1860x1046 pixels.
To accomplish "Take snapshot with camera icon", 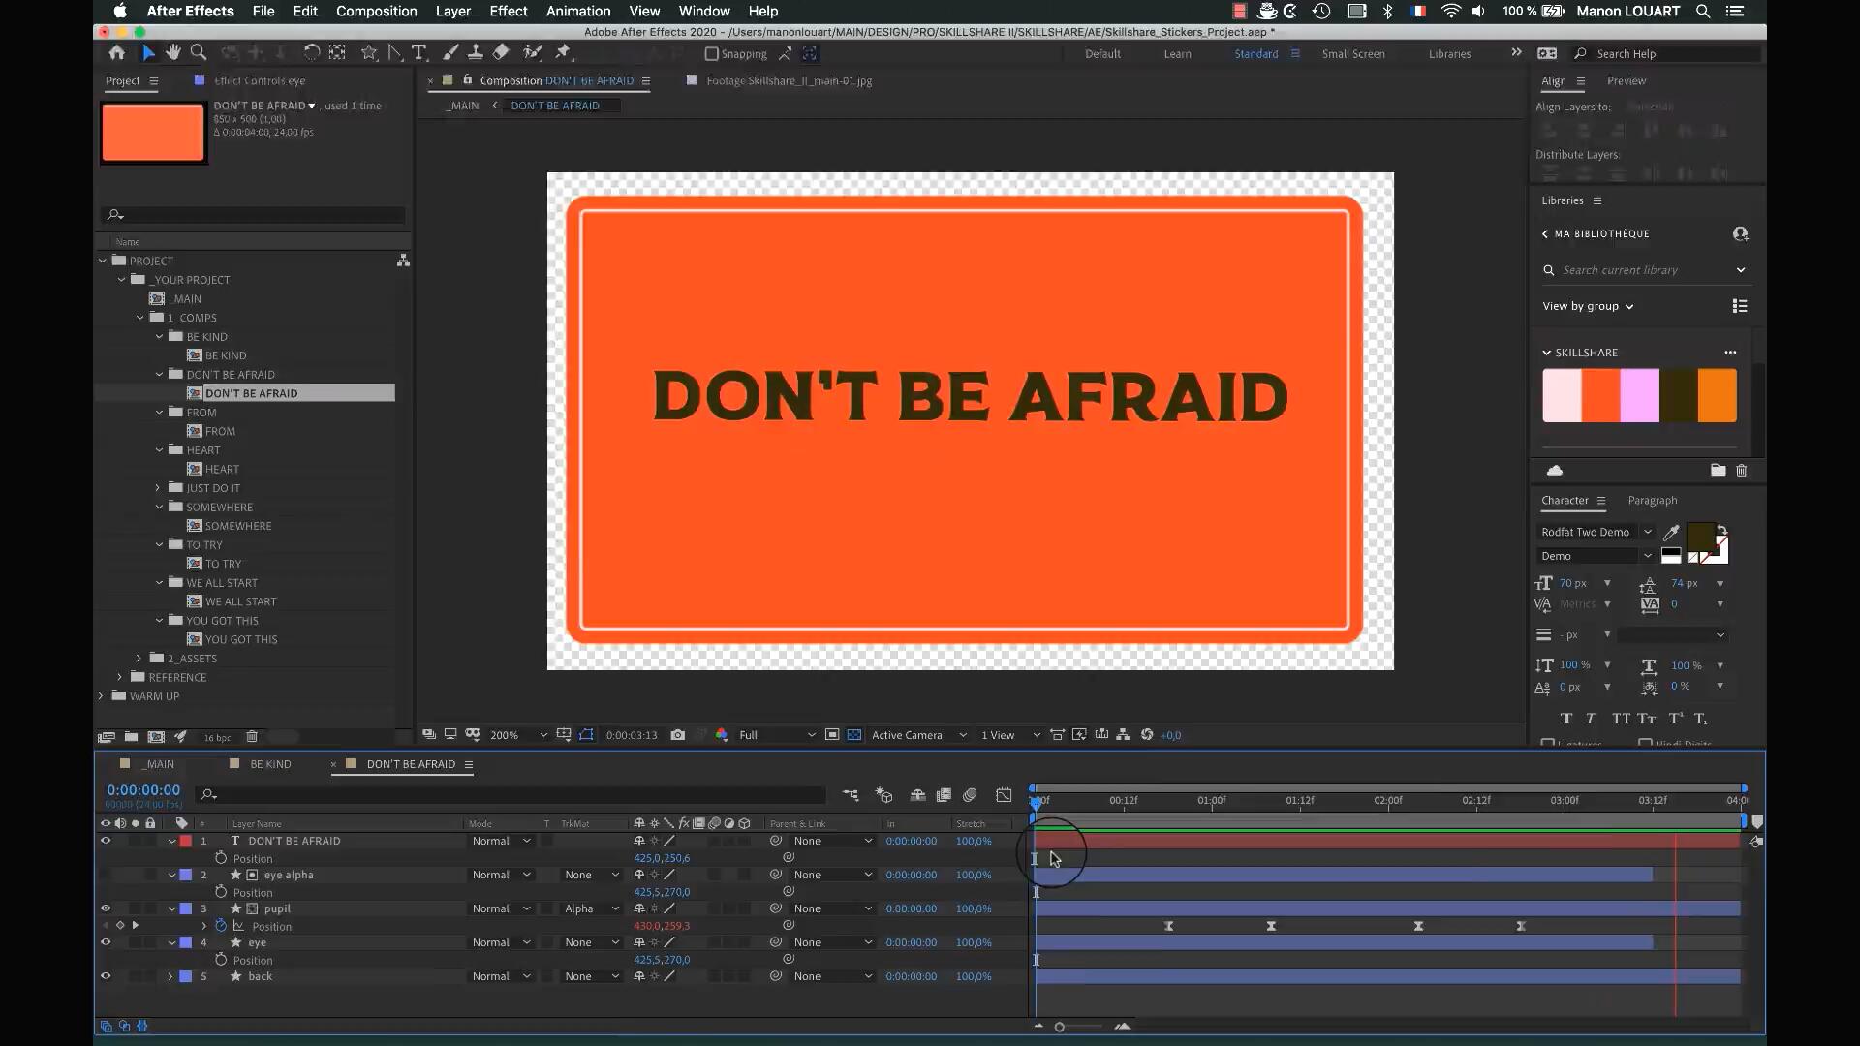I will [678, 735].
